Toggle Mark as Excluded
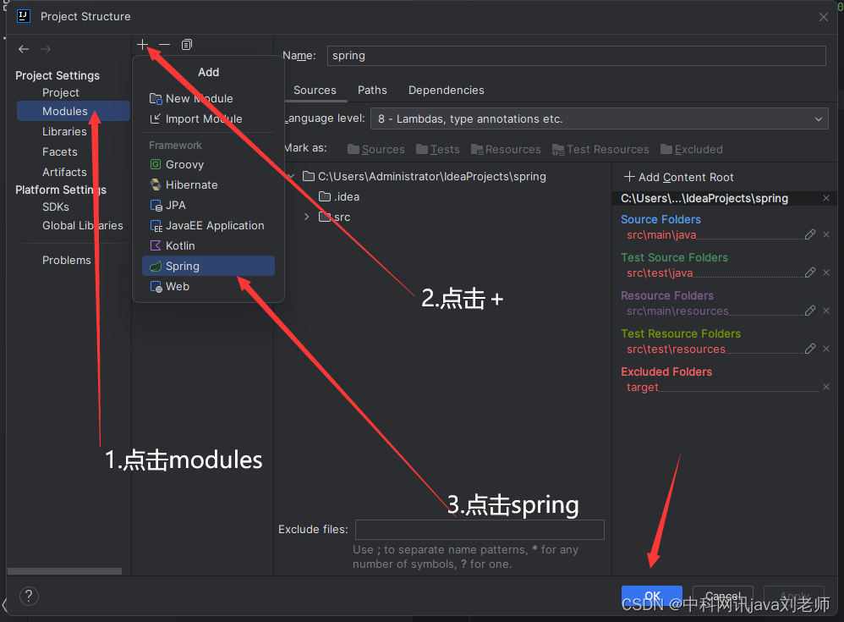Image resolution: width=844 pixels, height=622 pixels. pos(691,149)
